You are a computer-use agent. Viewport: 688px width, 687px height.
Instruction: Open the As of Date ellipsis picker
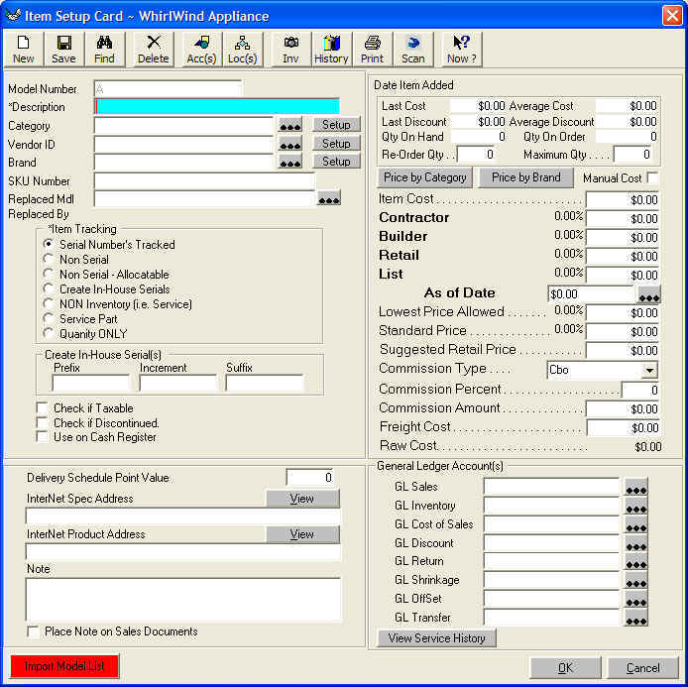point(649,294)
